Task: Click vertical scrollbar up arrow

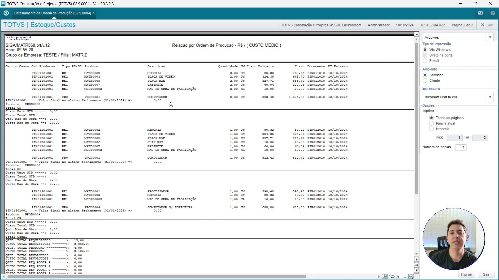Action: pyautogui.click(x=417, y=39)
